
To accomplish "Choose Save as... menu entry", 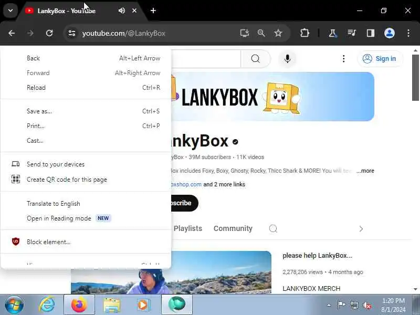I will pos(86,111).
